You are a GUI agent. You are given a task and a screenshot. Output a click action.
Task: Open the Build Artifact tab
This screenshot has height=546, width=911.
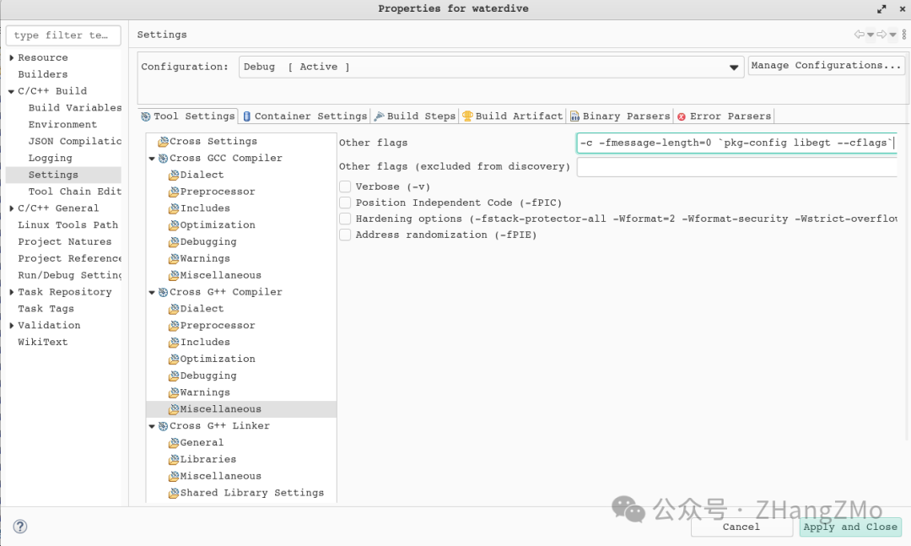click(513, 116)
